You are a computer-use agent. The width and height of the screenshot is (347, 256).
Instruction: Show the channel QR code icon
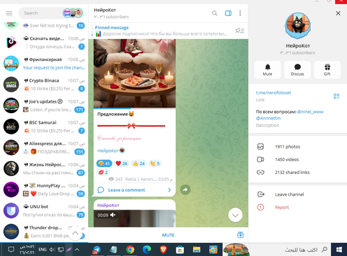(x=337, y=96)
